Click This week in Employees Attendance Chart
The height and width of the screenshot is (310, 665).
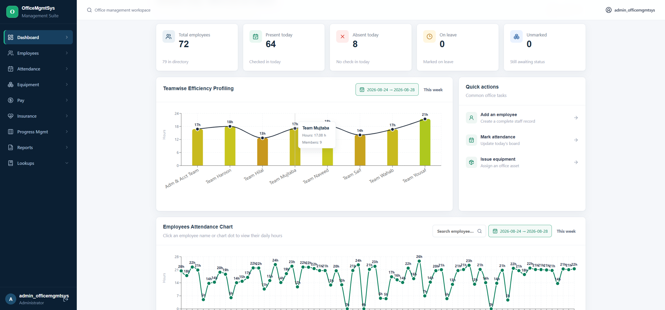[566, 231]
